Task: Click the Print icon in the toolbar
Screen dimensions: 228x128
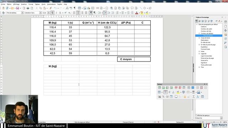Action: pos(28,8)
